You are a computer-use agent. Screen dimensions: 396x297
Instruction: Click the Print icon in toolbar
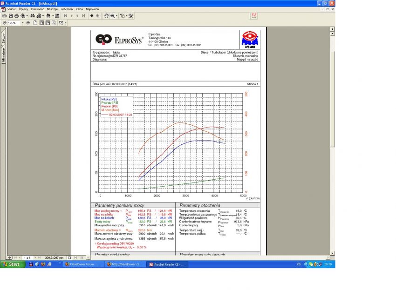(x=16, y=16)
